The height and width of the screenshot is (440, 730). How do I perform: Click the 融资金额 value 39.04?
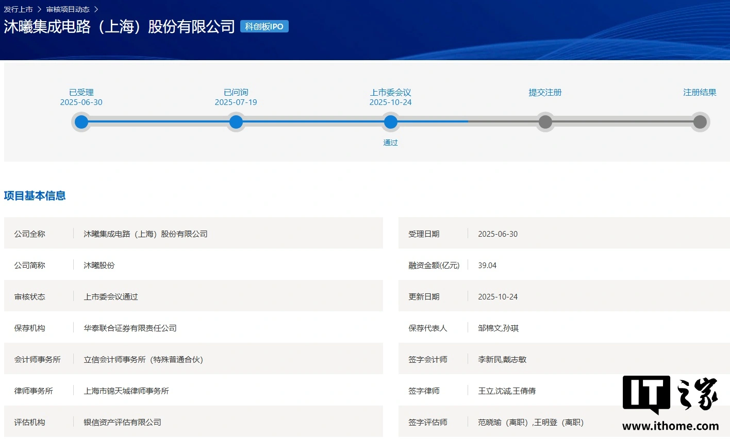(487, 266)
